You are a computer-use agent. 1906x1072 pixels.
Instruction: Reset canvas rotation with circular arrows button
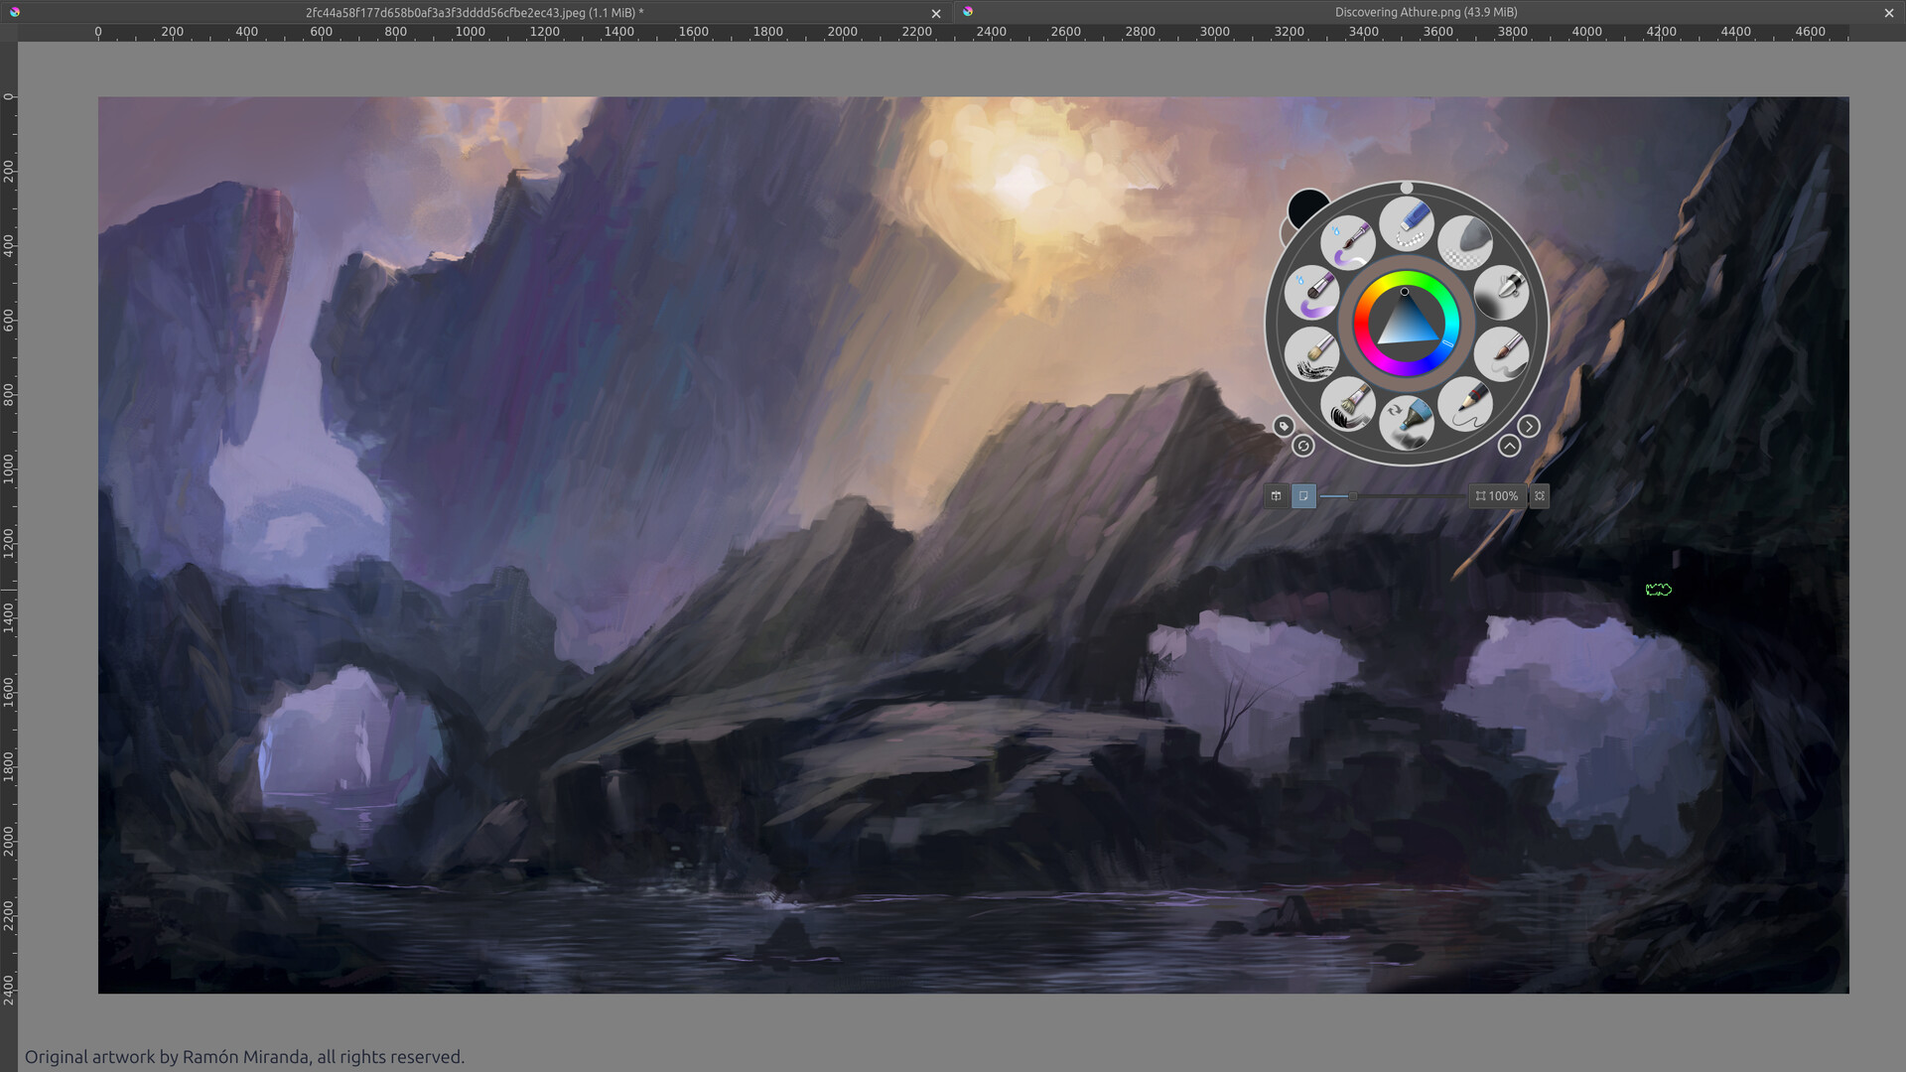1303,447
